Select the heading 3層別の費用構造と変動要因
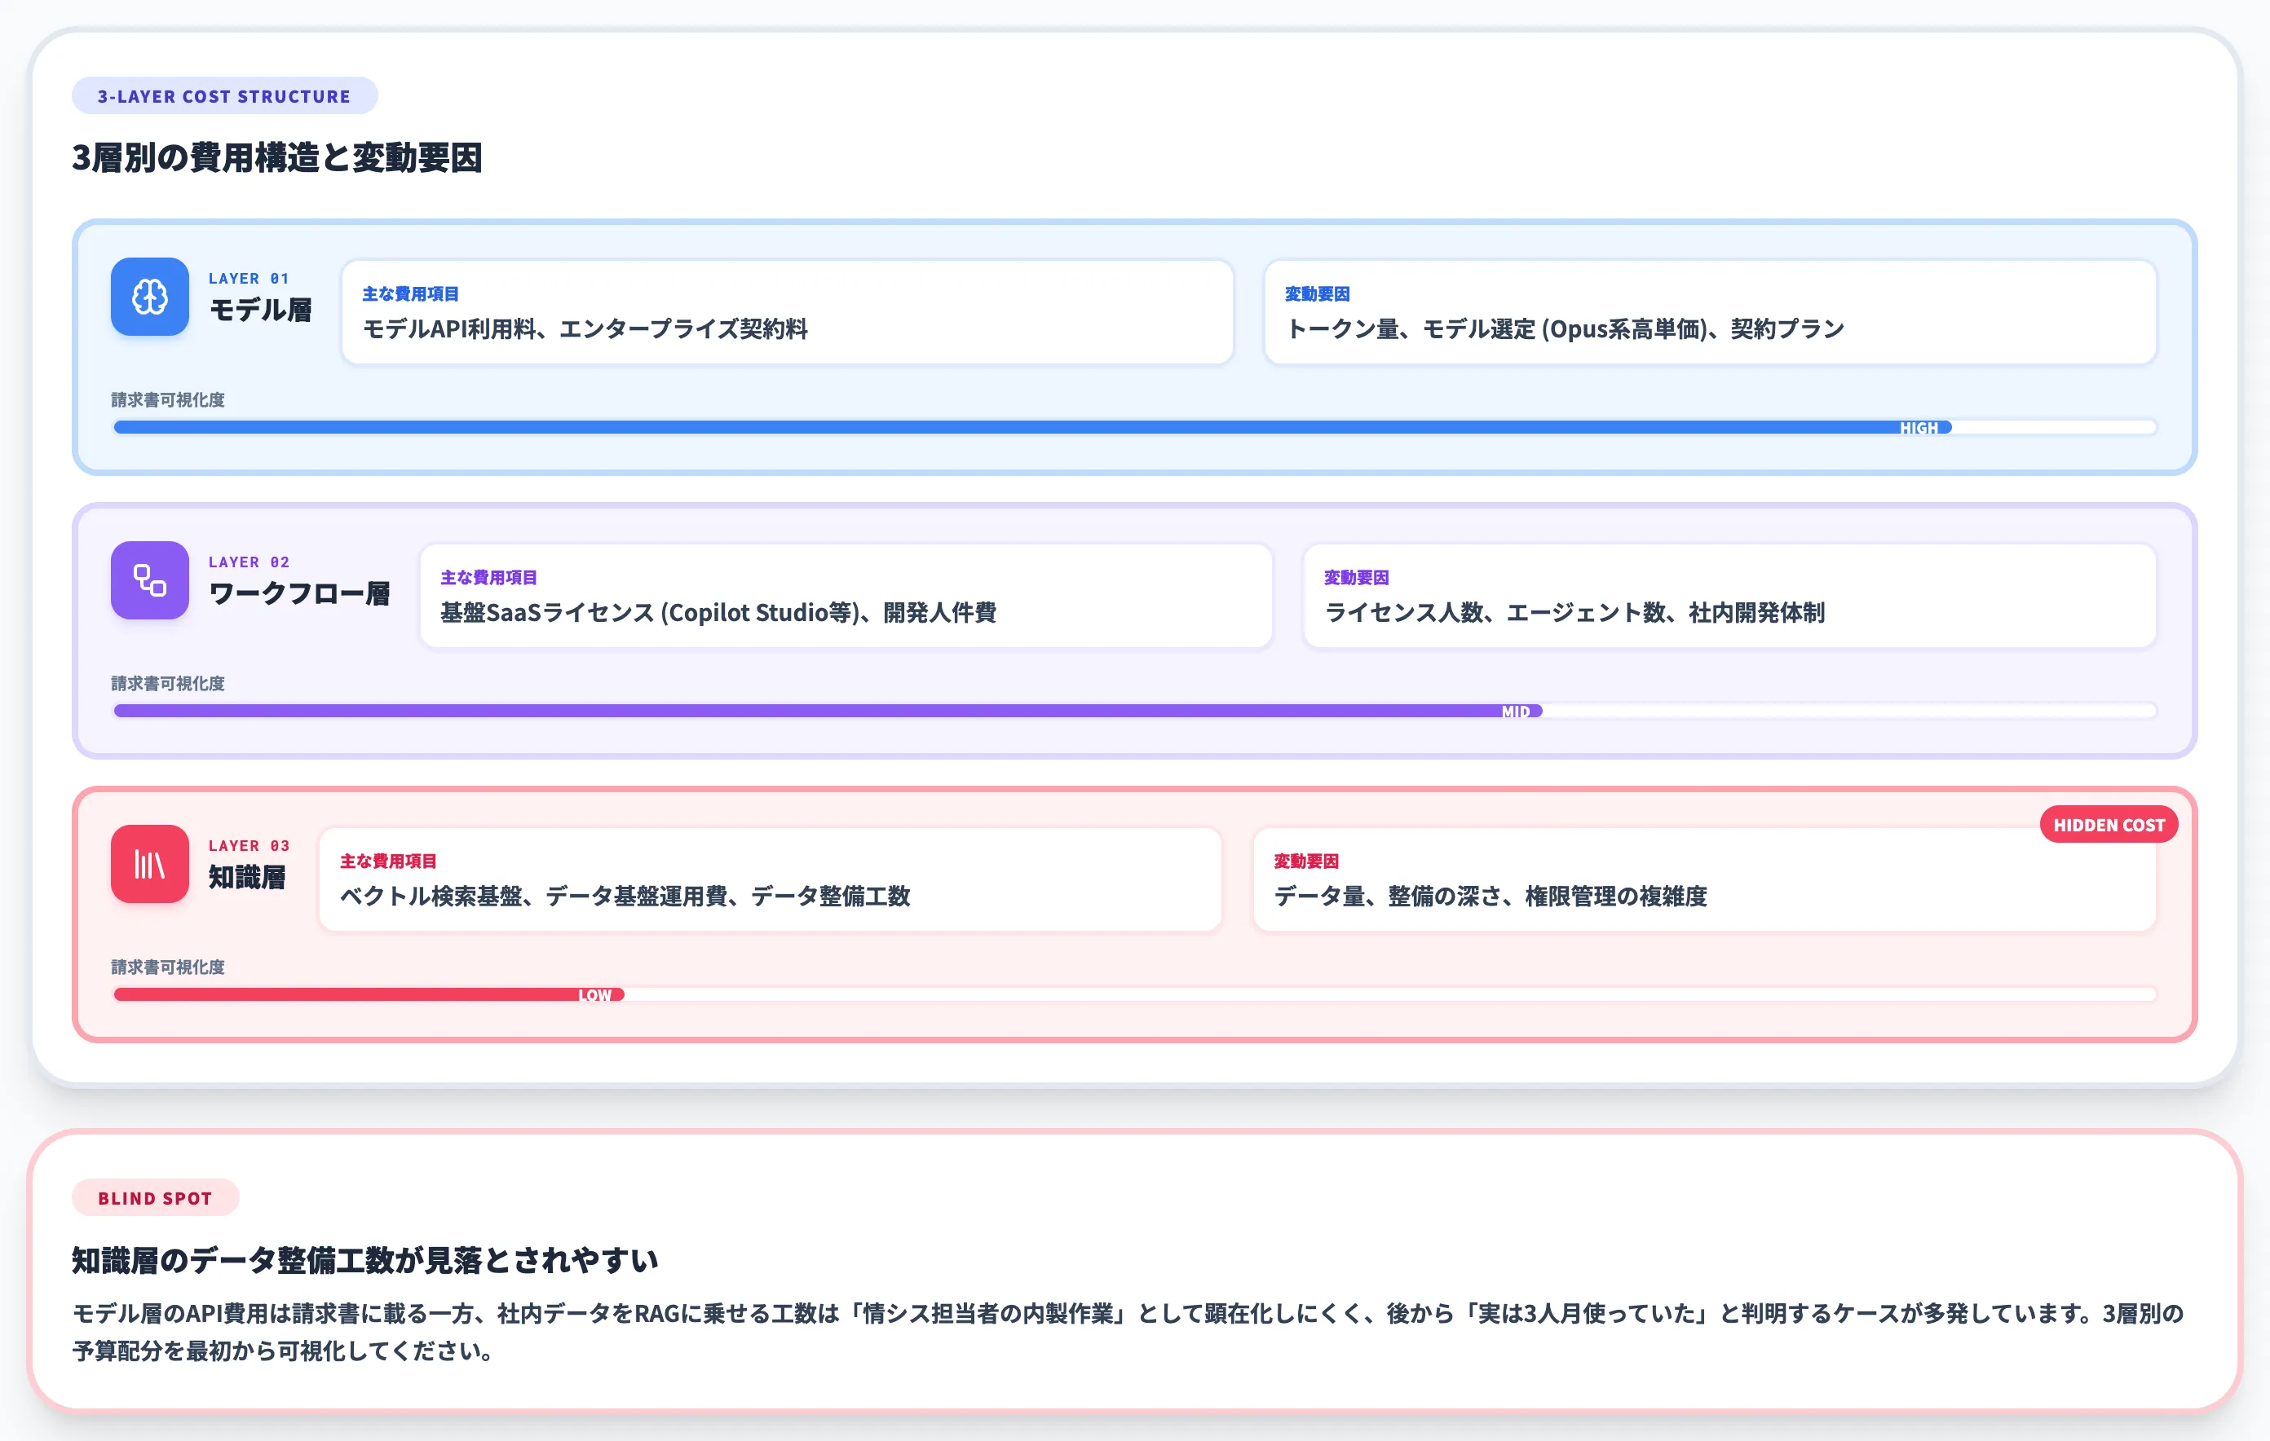The height and width of the screenshot is (1441, 2270). (277, 157)
